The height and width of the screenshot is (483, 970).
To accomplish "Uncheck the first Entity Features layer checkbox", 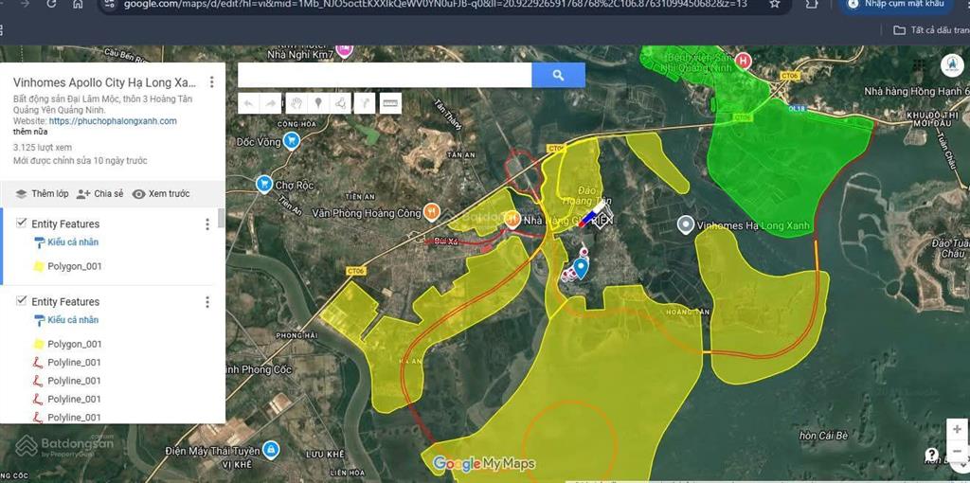I will [x=21, y=224].
